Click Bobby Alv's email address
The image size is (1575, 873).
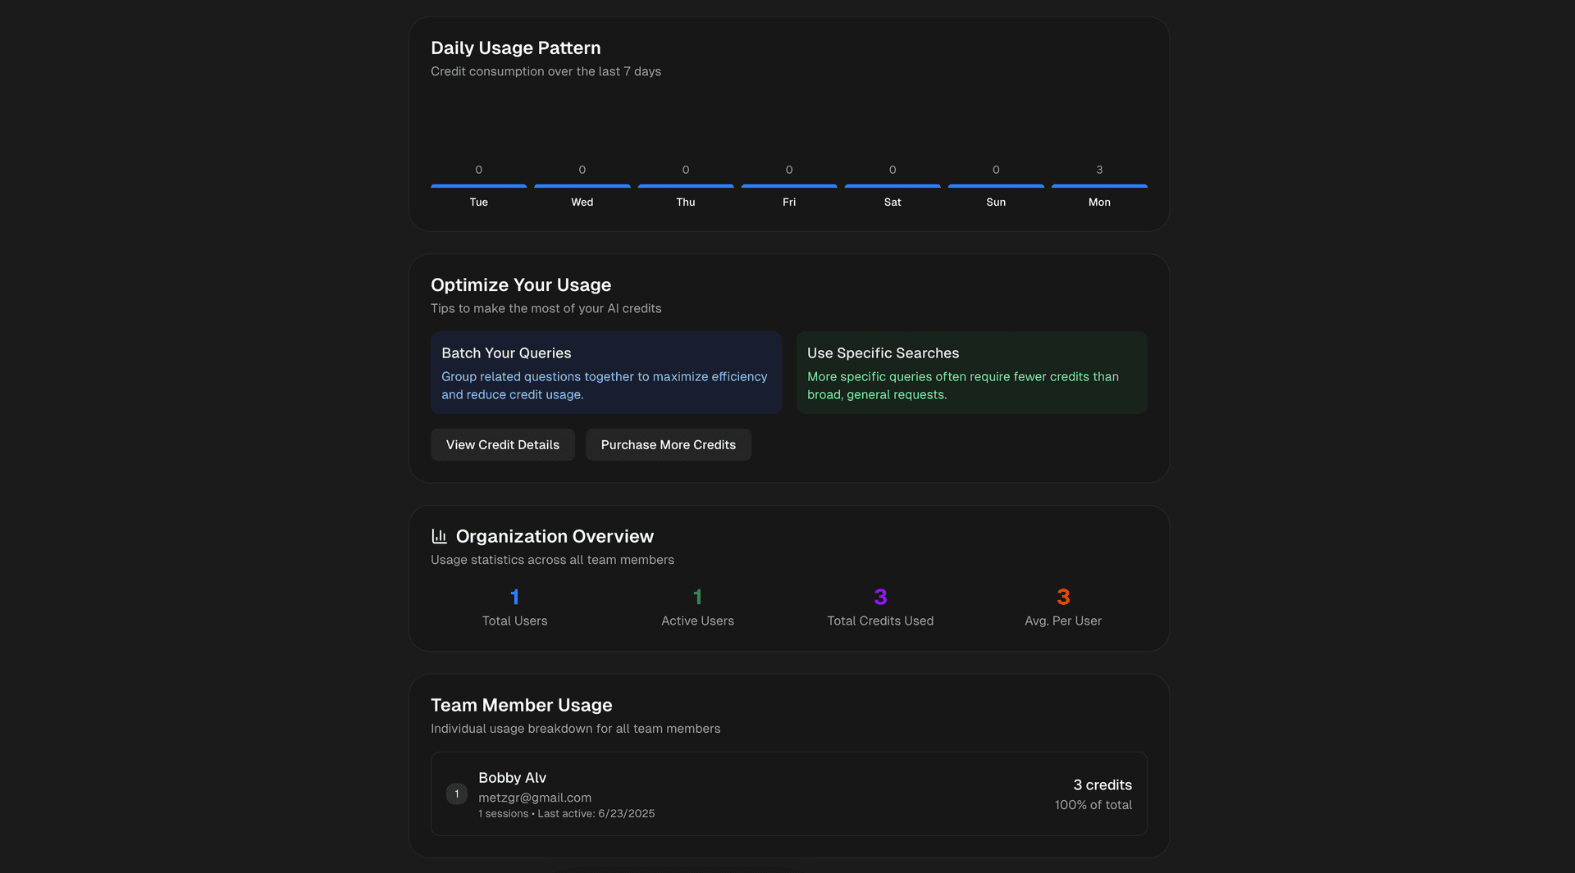coord(534,797)
